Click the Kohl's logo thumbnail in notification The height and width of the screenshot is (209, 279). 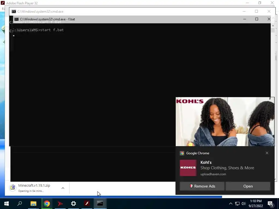[188, 168]
